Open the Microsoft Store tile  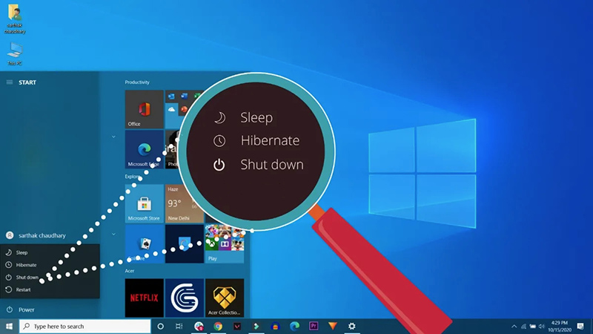click(x=144, y=203)
